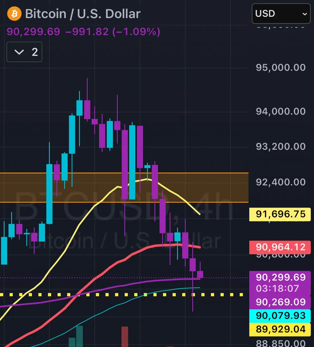The height and width of the screenshot is (347, 314).
Task: Click the 92,400.00 price axis label
Action: point(281,182)
